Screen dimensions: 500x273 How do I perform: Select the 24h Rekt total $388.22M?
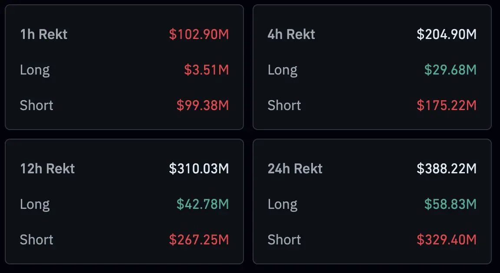click(447, 169)
